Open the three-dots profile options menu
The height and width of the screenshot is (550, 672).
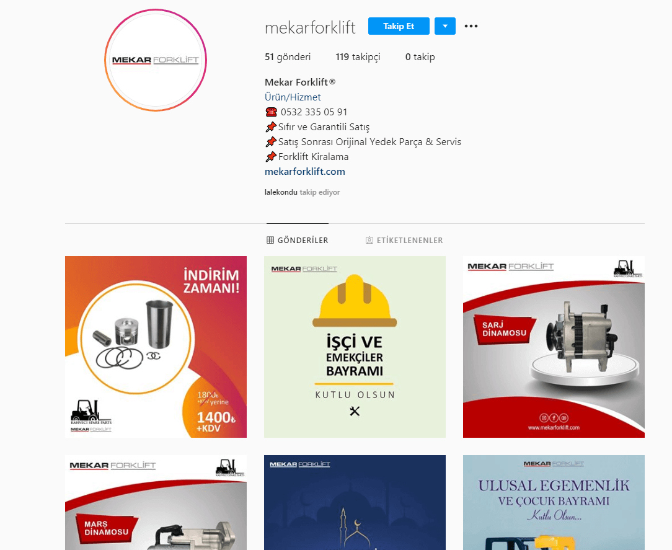(471, 26)
